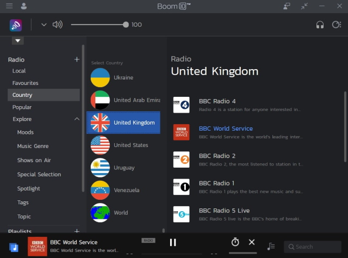The width and height of the screenshot is (348, 258).
Task: Toggle the Boom 3D effect icon
Action: coord(16,25)
